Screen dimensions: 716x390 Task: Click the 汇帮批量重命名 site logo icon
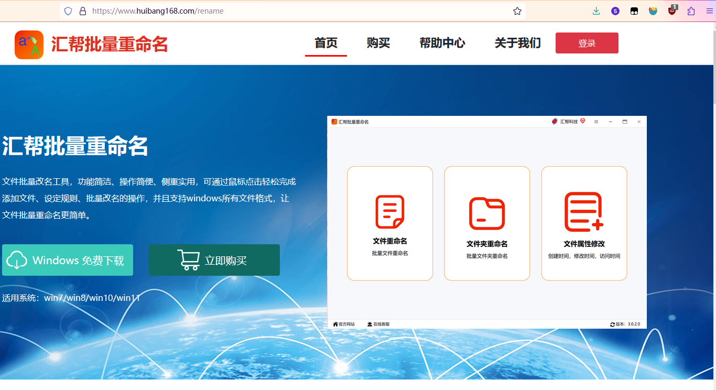click(x=29, y=45)
